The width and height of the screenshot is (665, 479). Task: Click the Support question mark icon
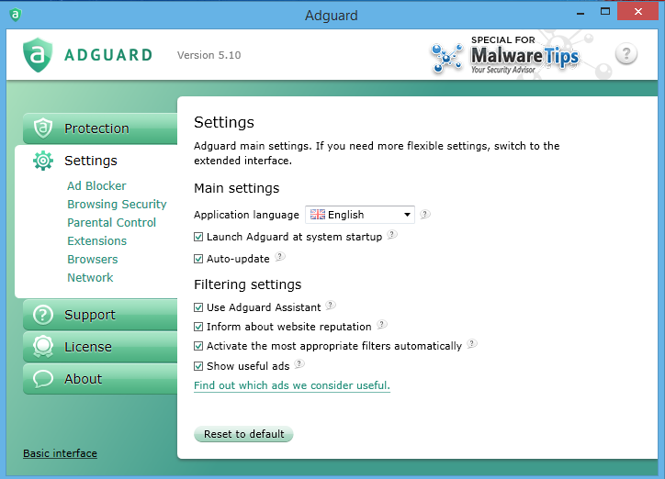[43, 315]
